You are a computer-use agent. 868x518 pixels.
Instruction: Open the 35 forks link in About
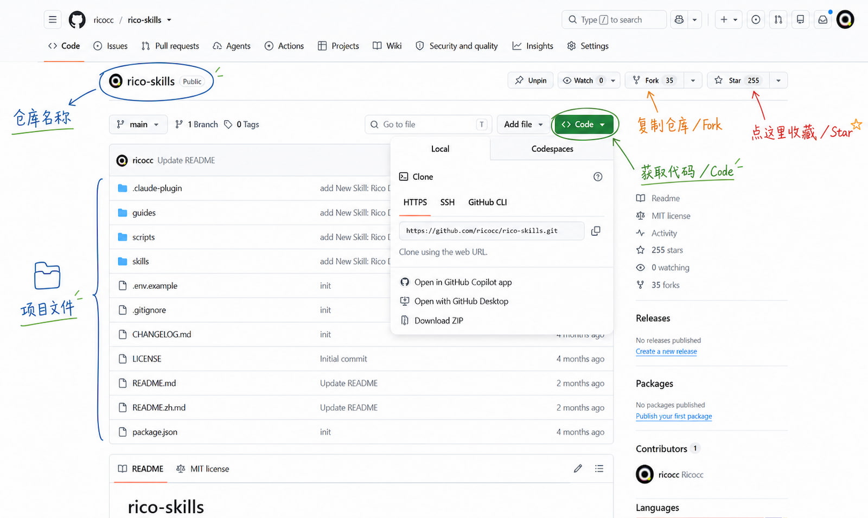coord(658,285)
